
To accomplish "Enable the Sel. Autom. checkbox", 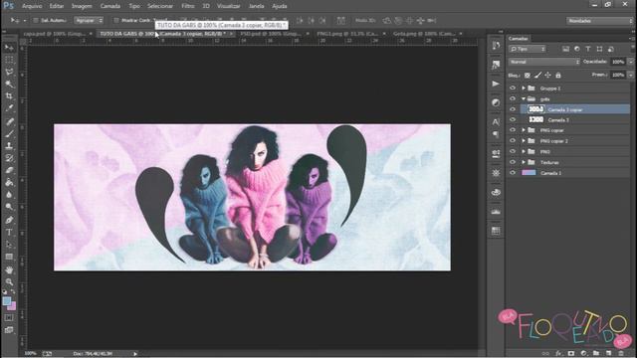I will 36,20.
